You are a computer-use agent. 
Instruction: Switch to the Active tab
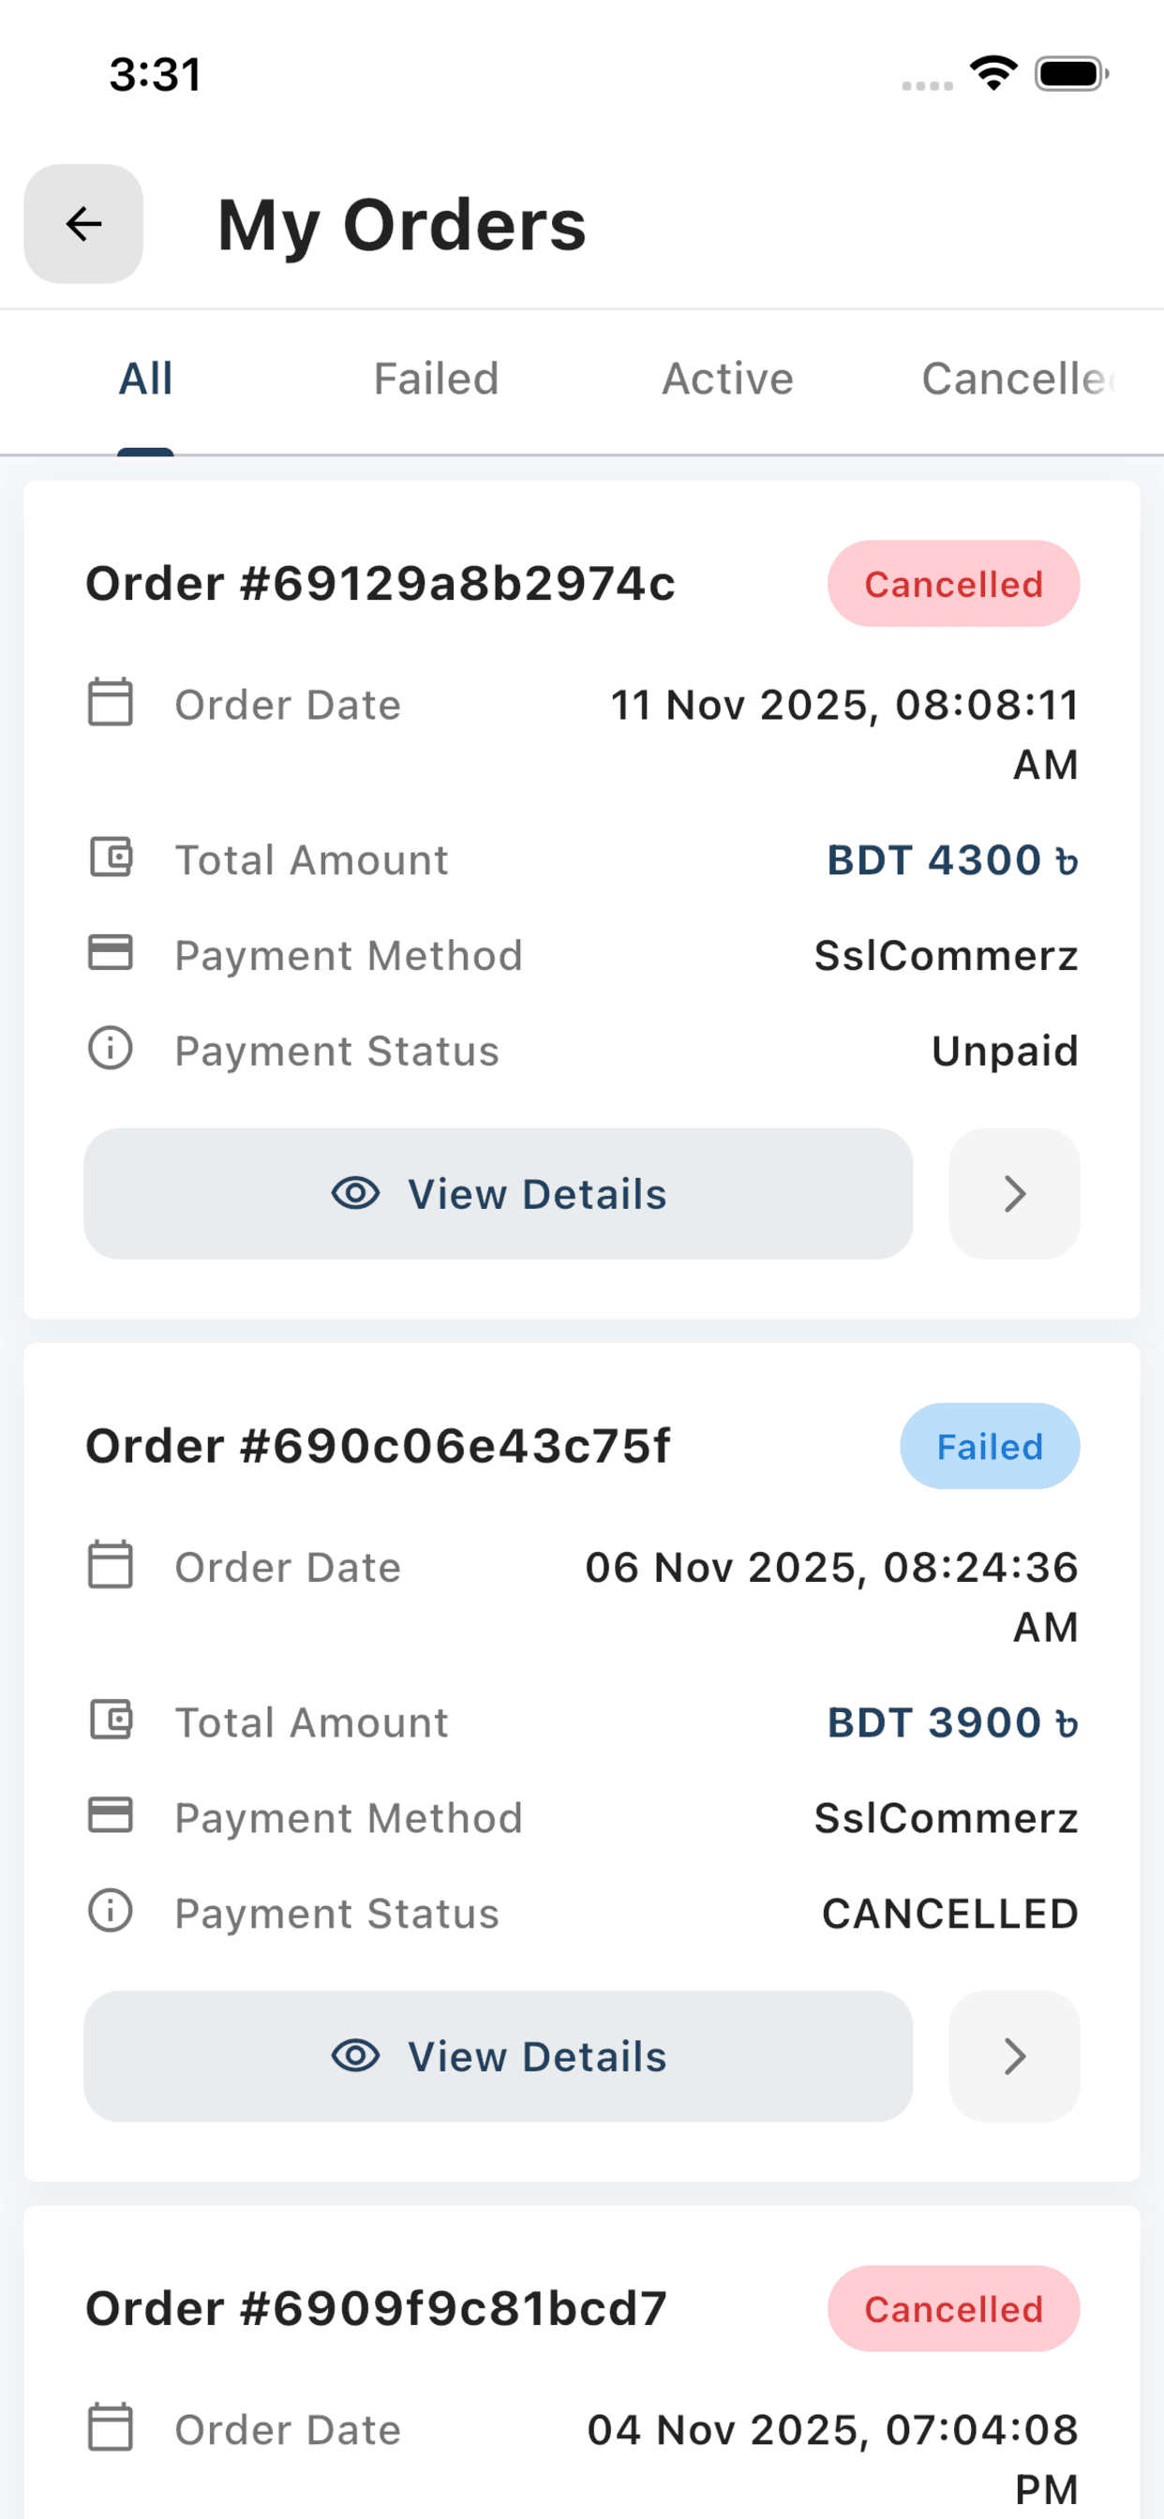tap(728, 380)
